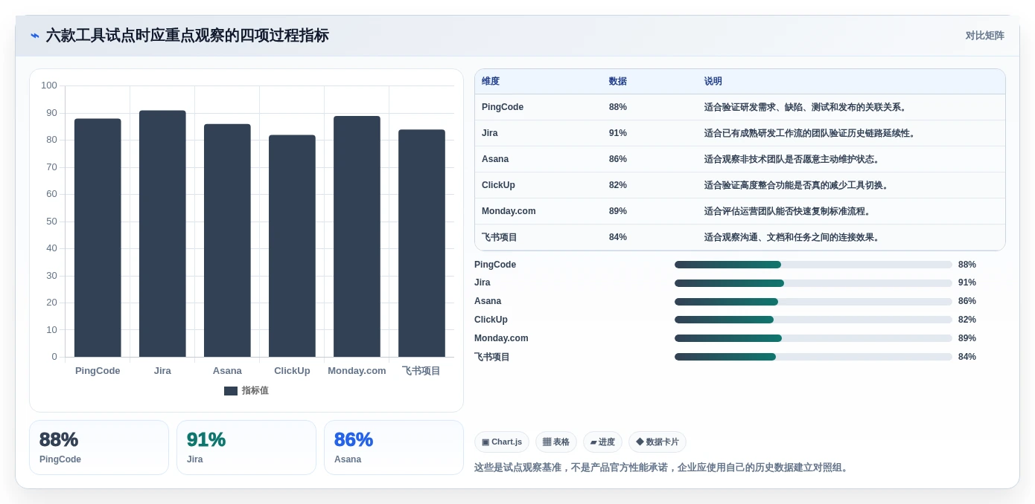Screen dimensions: 1035x504
Task: Open the 88% PingCode data card
Action: click(x=99, y=448)
